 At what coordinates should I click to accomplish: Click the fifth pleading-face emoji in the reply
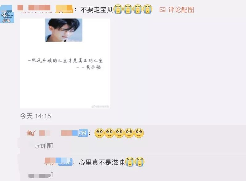[139, 133]
